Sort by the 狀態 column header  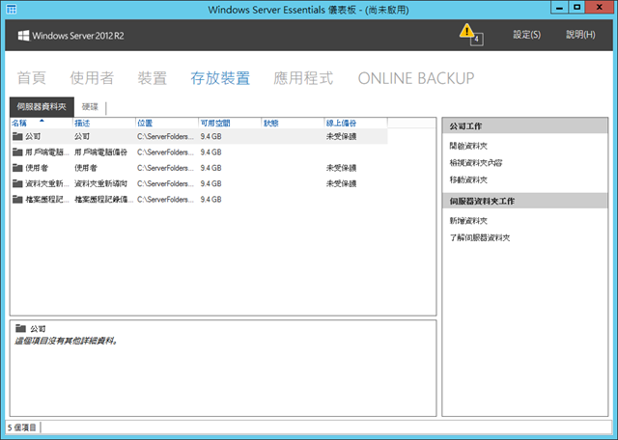[294, 124]
